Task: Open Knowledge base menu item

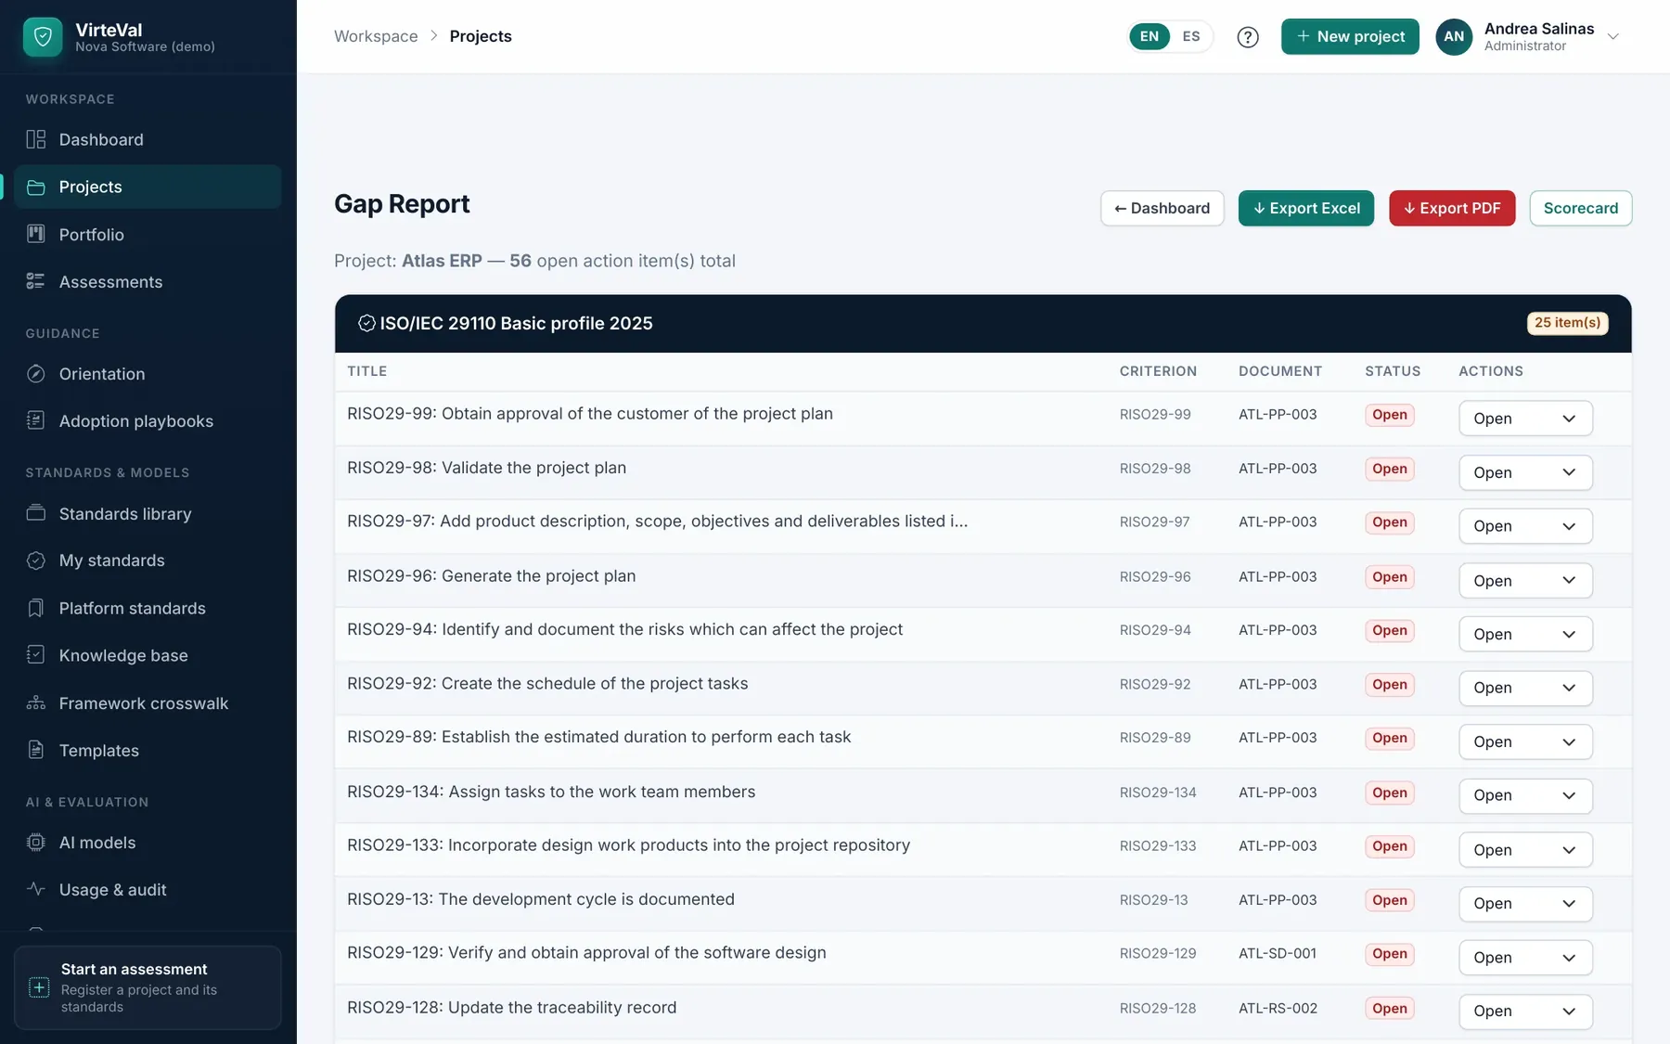Action: [148, 655]
